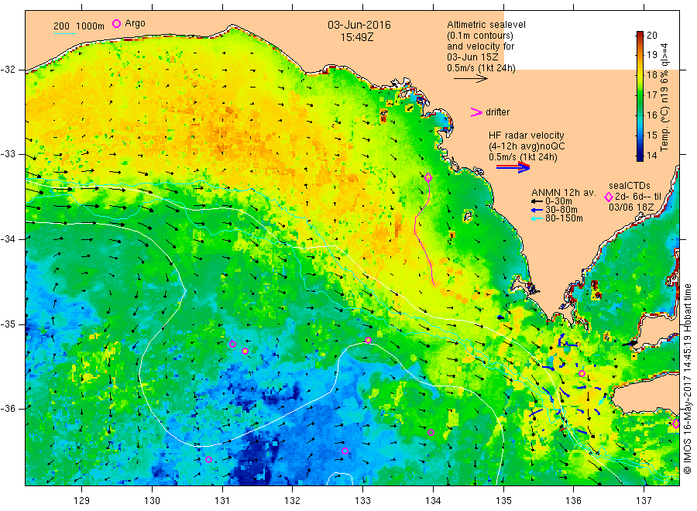Click the '30-80m' depth label
This screenshot has height=511, width=697.
pyautogui.click(x=561, y=210)
